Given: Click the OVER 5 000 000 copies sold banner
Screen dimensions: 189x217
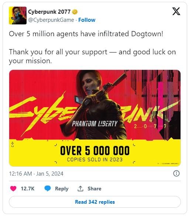Looking at the screenshot, I should click(x=95, y=153).
